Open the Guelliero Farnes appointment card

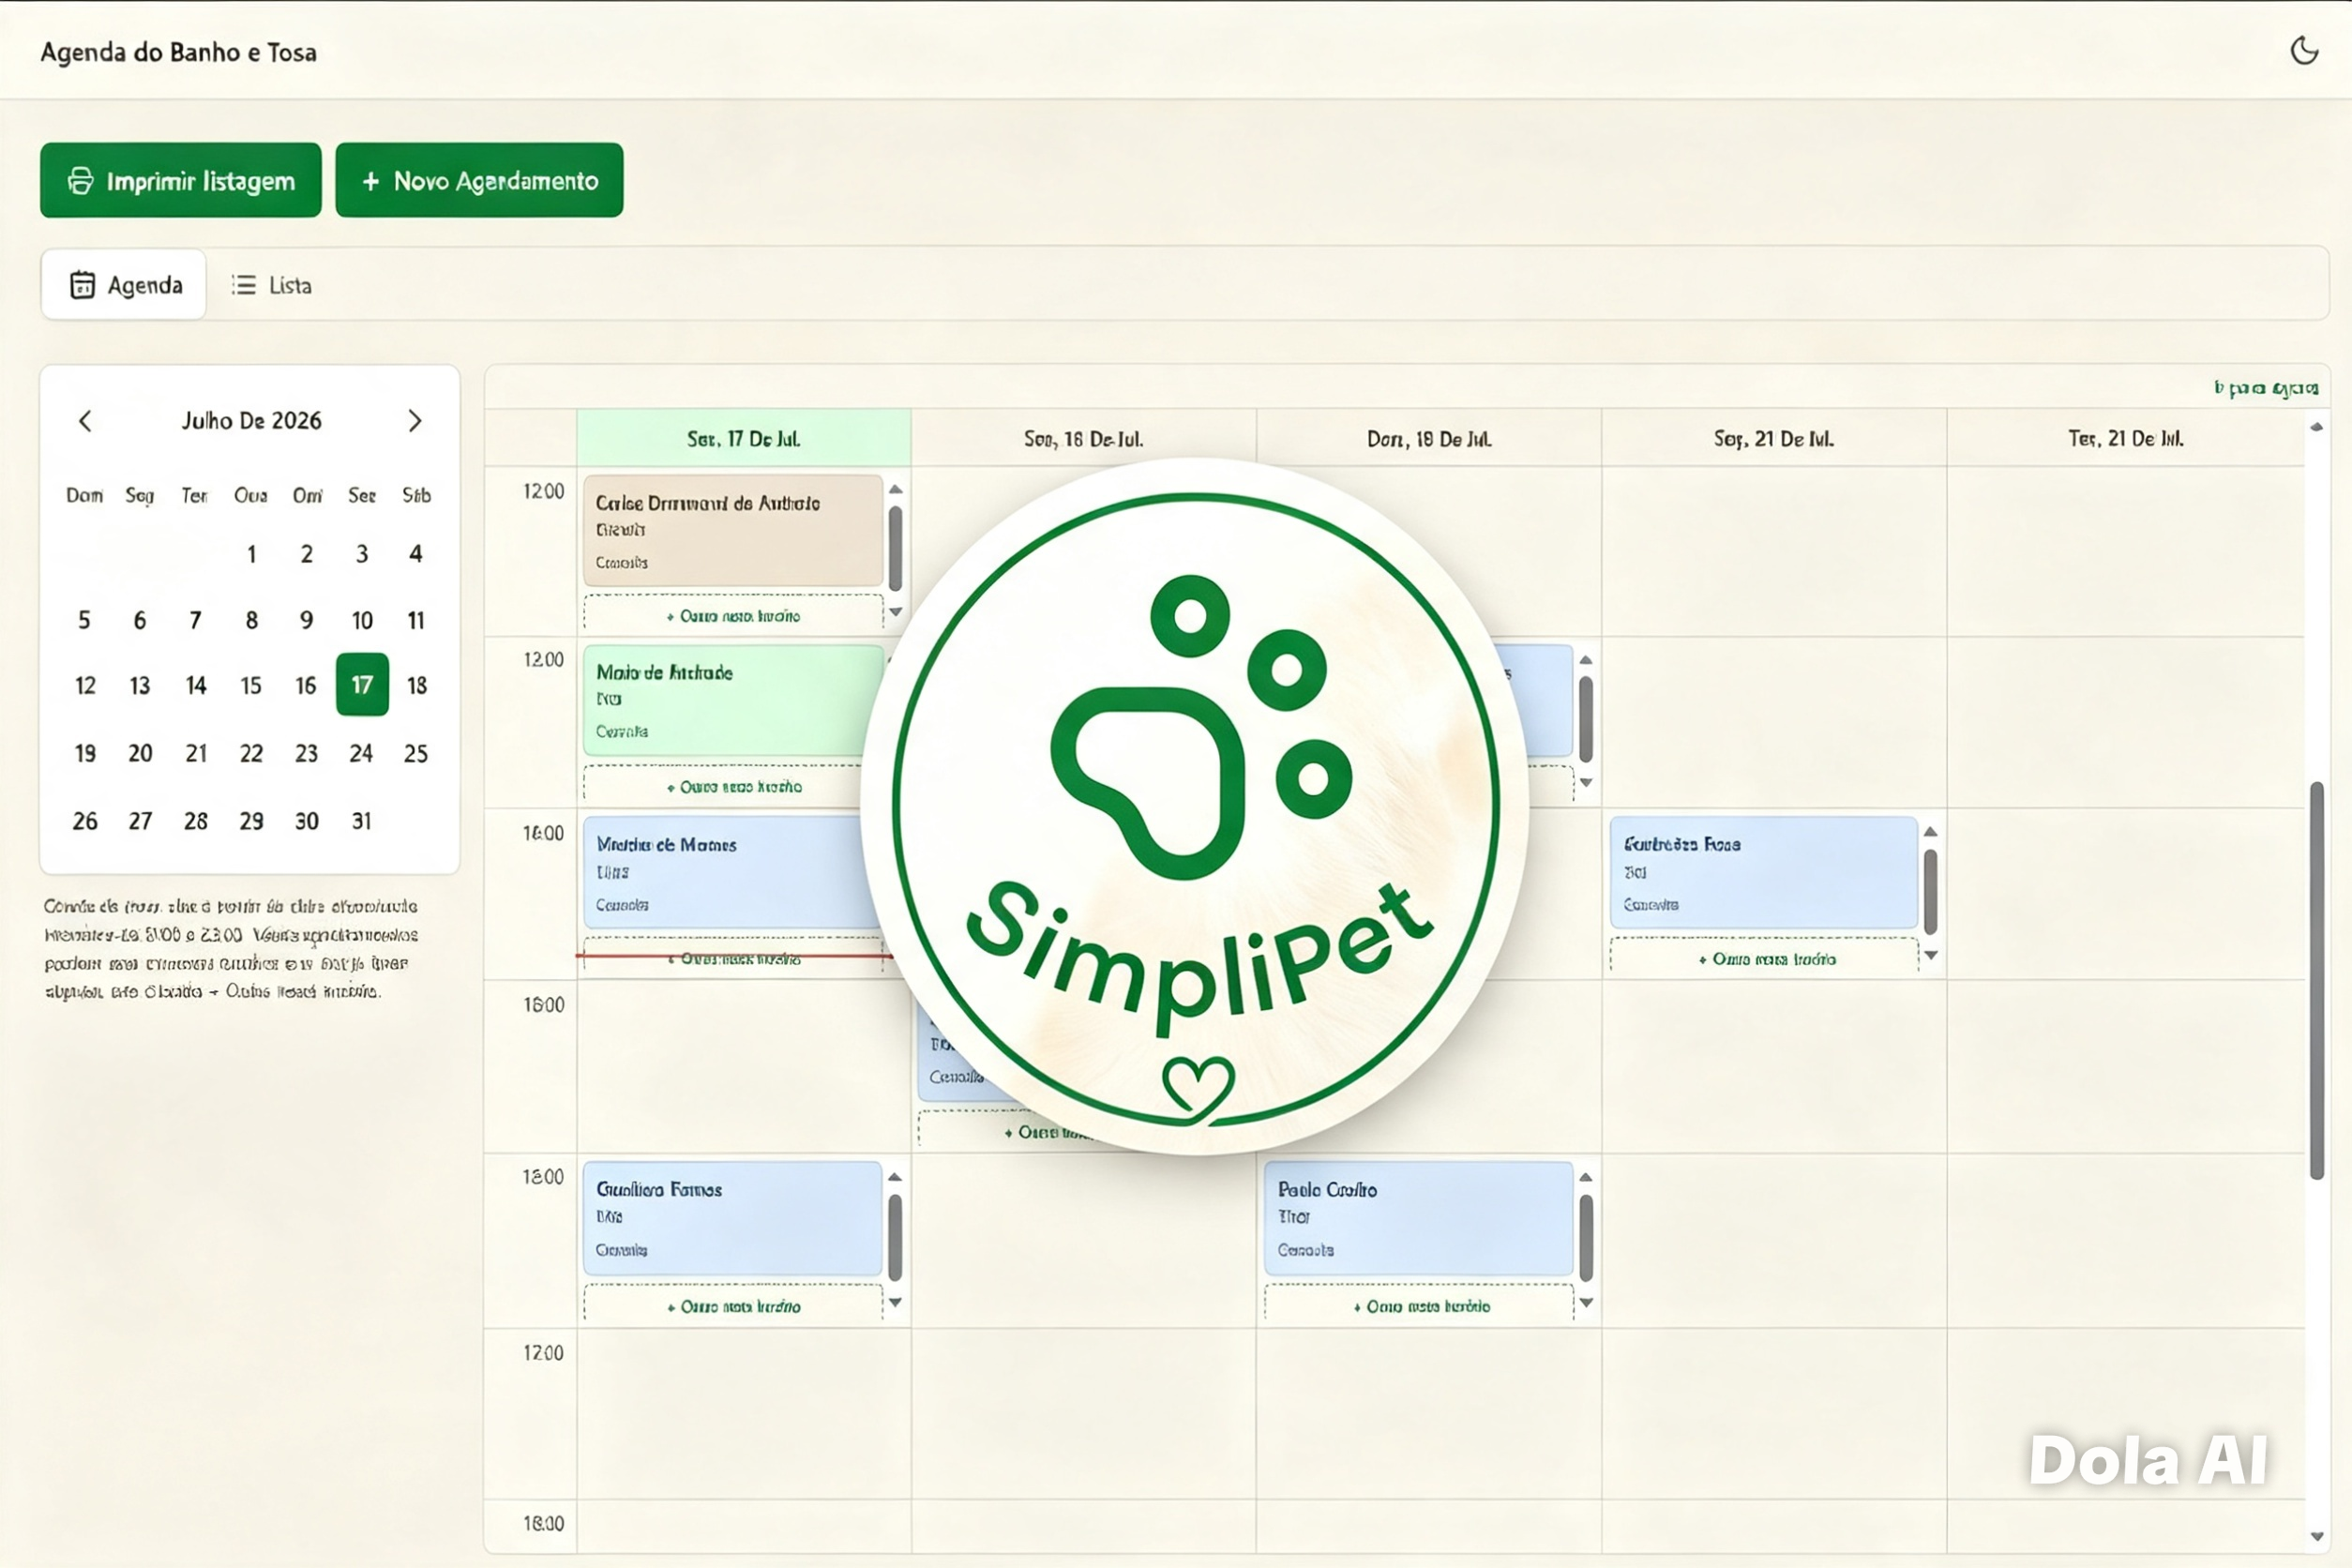(733, 1218)
